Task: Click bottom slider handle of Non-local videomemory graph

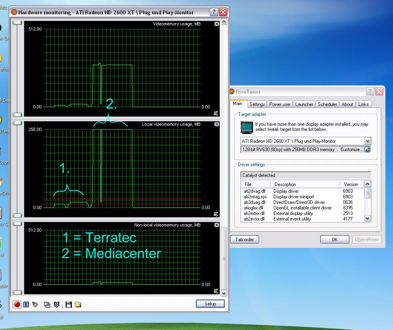Action: coord(17,292)
